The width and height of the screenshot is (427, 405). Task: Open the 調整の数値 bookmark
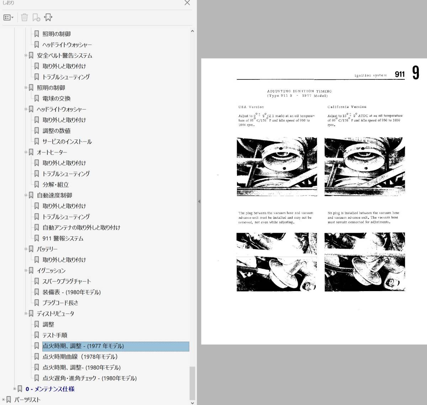(x=57, y=131)
